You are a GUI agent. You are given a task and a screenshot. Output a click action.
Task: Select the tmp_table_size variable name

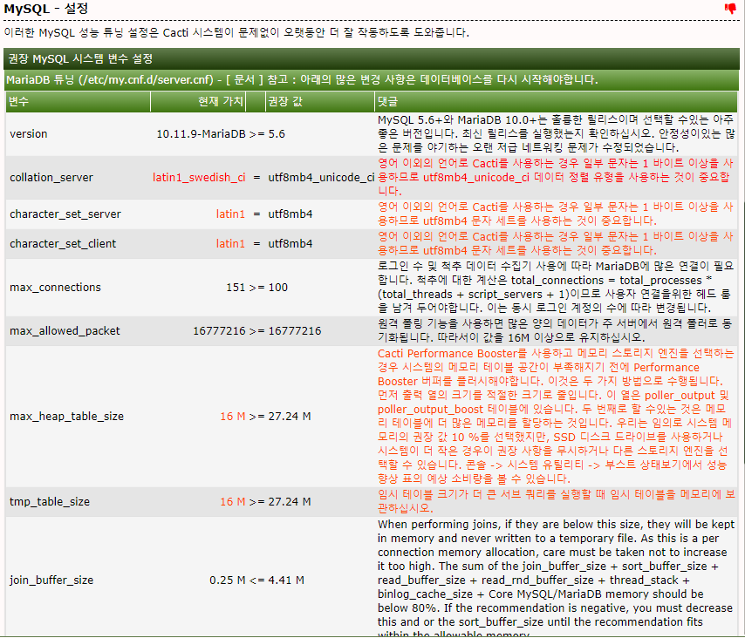[x=50, y=502]
